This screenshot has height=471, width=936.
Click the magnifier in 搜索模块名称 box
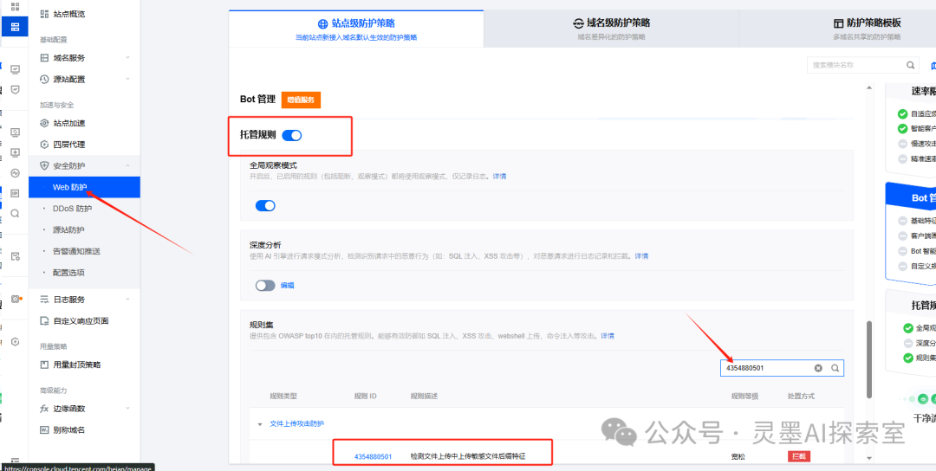coord(910,65)
